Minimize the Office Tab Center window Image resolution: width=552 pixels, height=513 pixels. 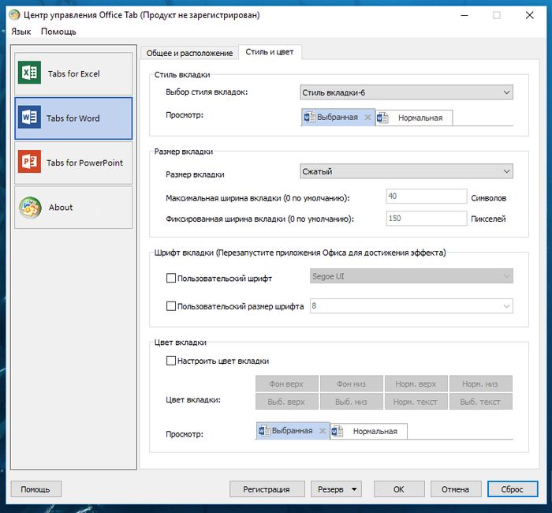(x=464, y=15)
